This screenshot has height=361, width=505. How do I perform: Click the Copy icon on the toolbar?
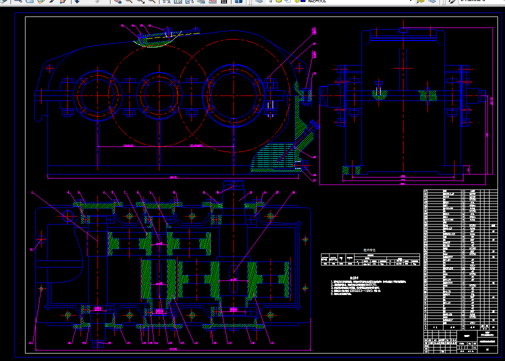click(29, 1)
